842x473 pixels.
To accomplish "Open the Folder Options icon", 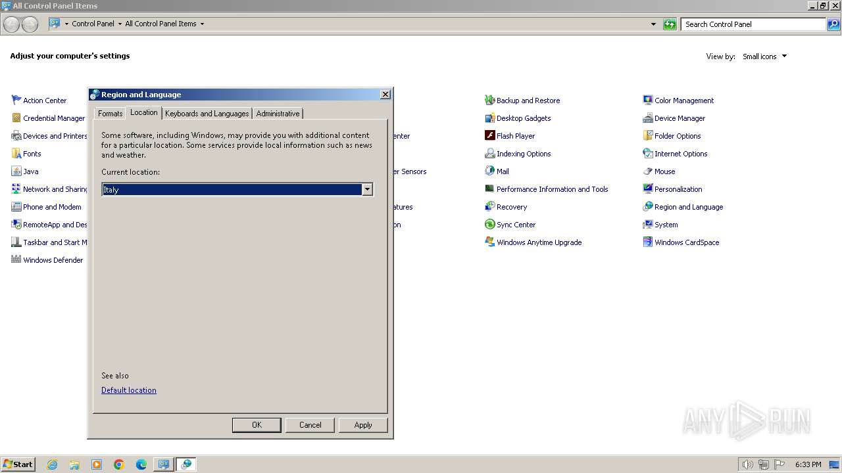I will 648,135.
